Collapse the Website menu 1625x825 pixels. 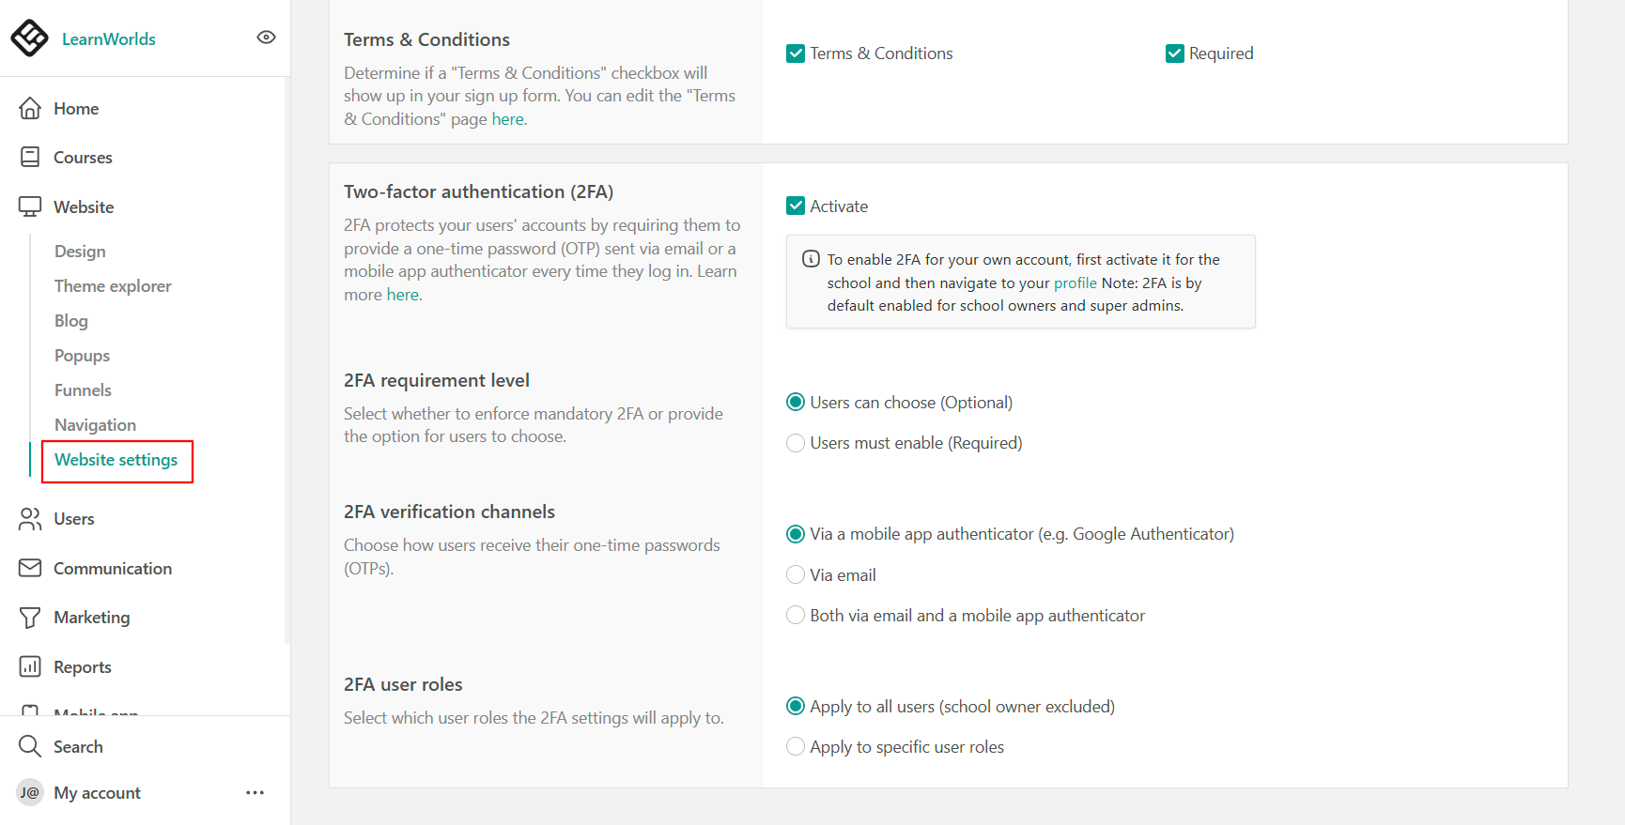tap(84, 207)
